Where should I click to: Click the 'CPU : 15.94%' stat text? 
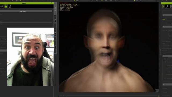click(65, 10)
